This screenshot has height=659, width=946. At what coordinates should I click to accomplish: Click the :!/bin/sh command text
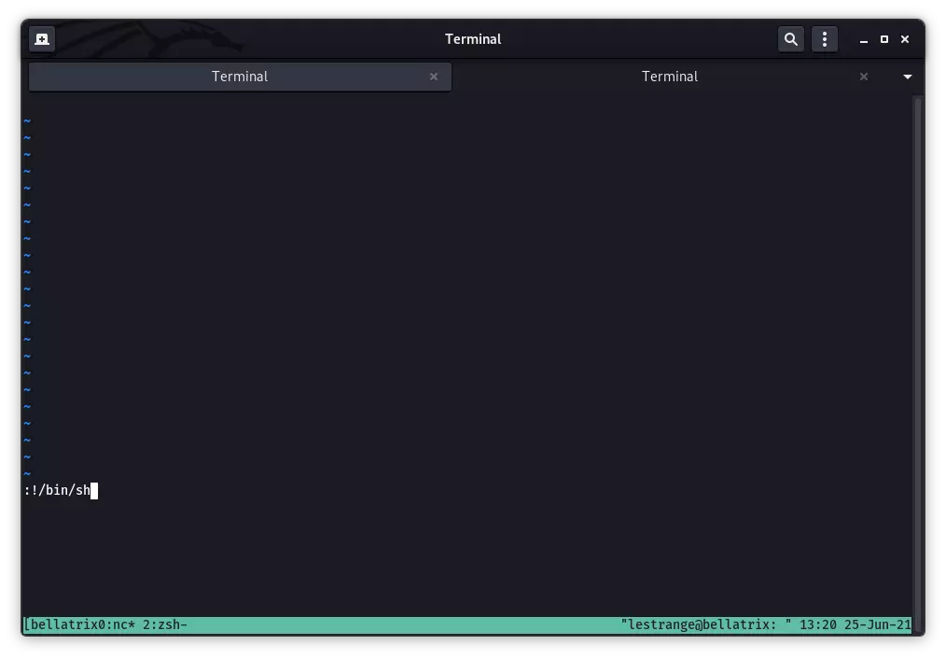click(x=57, y=490)
